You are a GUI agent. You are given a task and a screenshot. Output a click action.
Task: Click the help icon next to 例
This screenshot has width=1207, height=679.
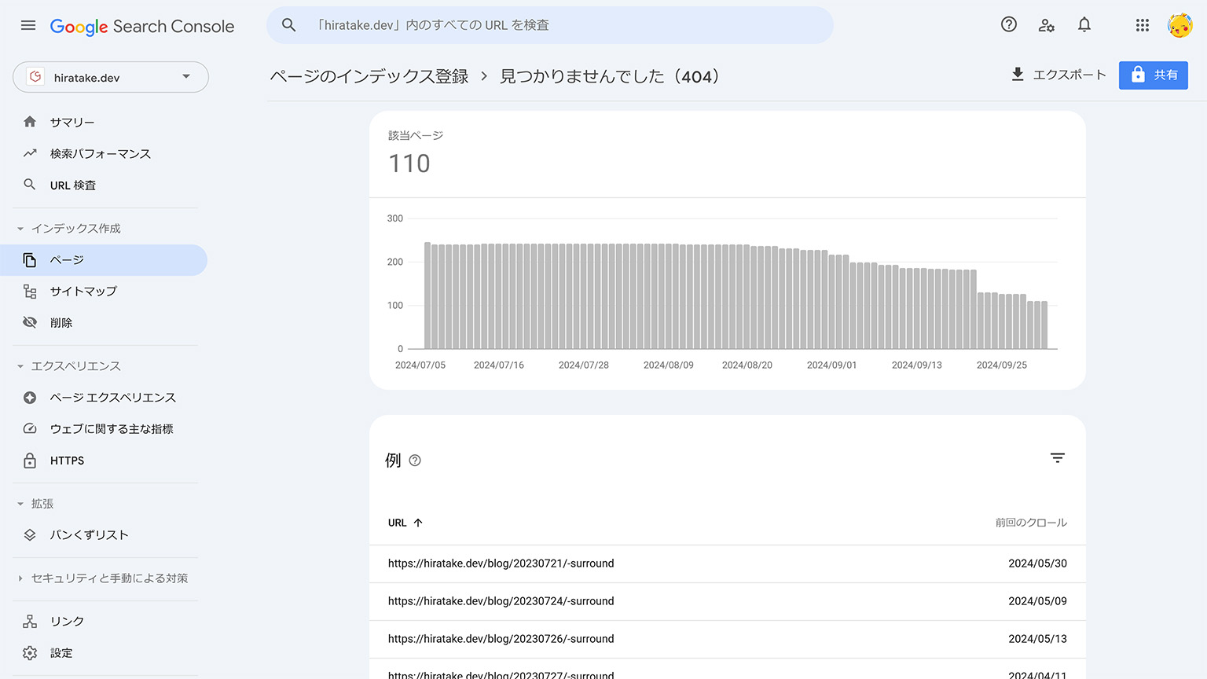(415, 461)
